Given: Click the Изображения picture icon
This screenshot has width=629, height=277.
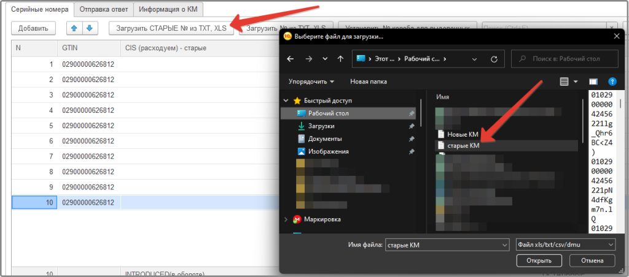Looking at the screenshot, I should 301,152.
